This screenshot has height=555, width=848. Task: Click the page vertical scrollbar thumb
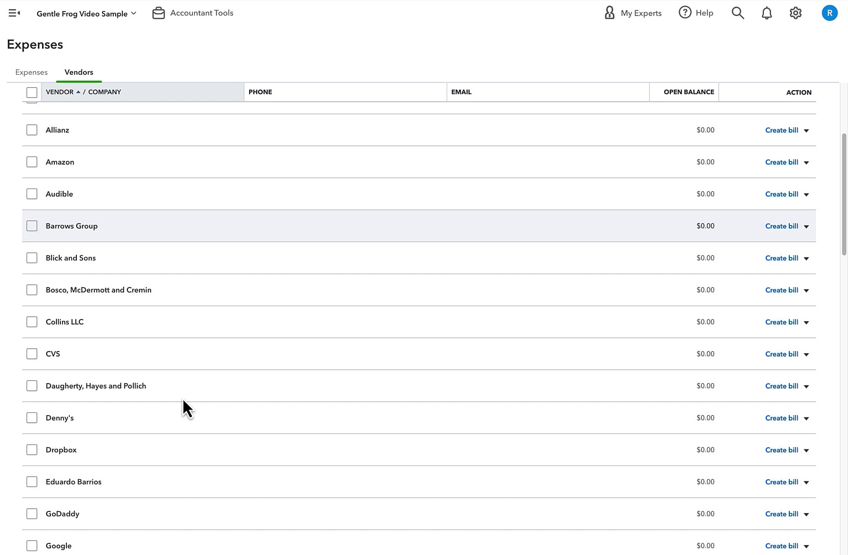click(844, 193)
